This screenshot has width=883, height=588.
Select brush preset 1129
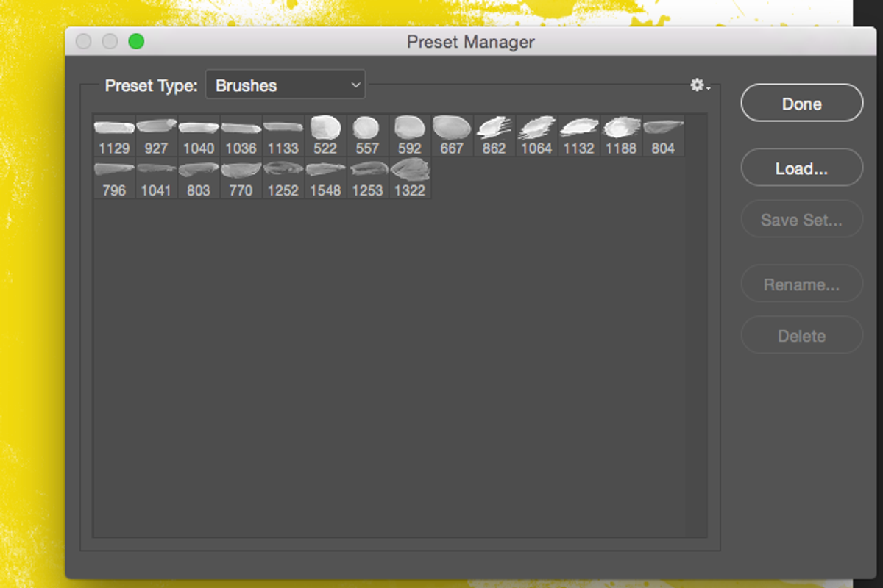(114, 136)
